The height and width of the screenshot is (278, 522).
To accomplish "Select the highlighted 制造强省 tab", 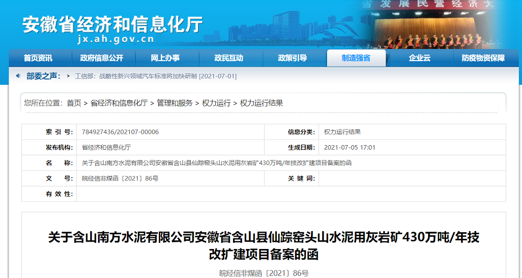I will coord(356,58).
